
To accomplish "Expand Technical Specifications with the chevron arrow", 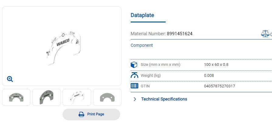I will (x=135, y=99).
